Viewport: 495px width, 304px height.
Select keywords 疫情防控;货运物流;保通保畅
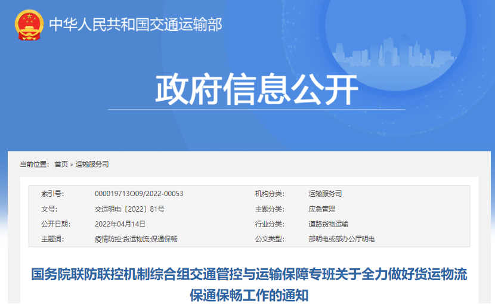136,239
